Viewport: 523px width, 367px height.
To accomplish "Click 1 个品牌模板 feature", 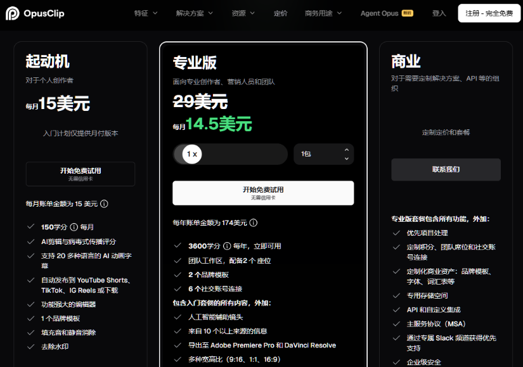I will coord(60,319).
